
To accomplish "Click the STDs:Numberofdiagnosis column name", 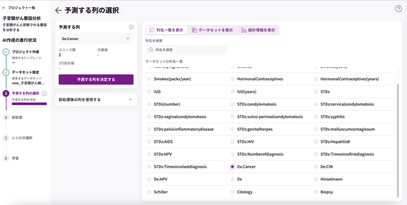I will [260, 154].
